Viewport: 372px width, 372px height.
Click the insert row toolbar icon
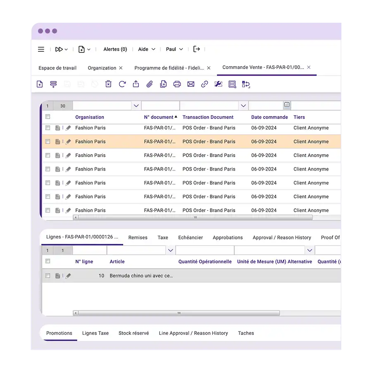click(x=53, y=84)
